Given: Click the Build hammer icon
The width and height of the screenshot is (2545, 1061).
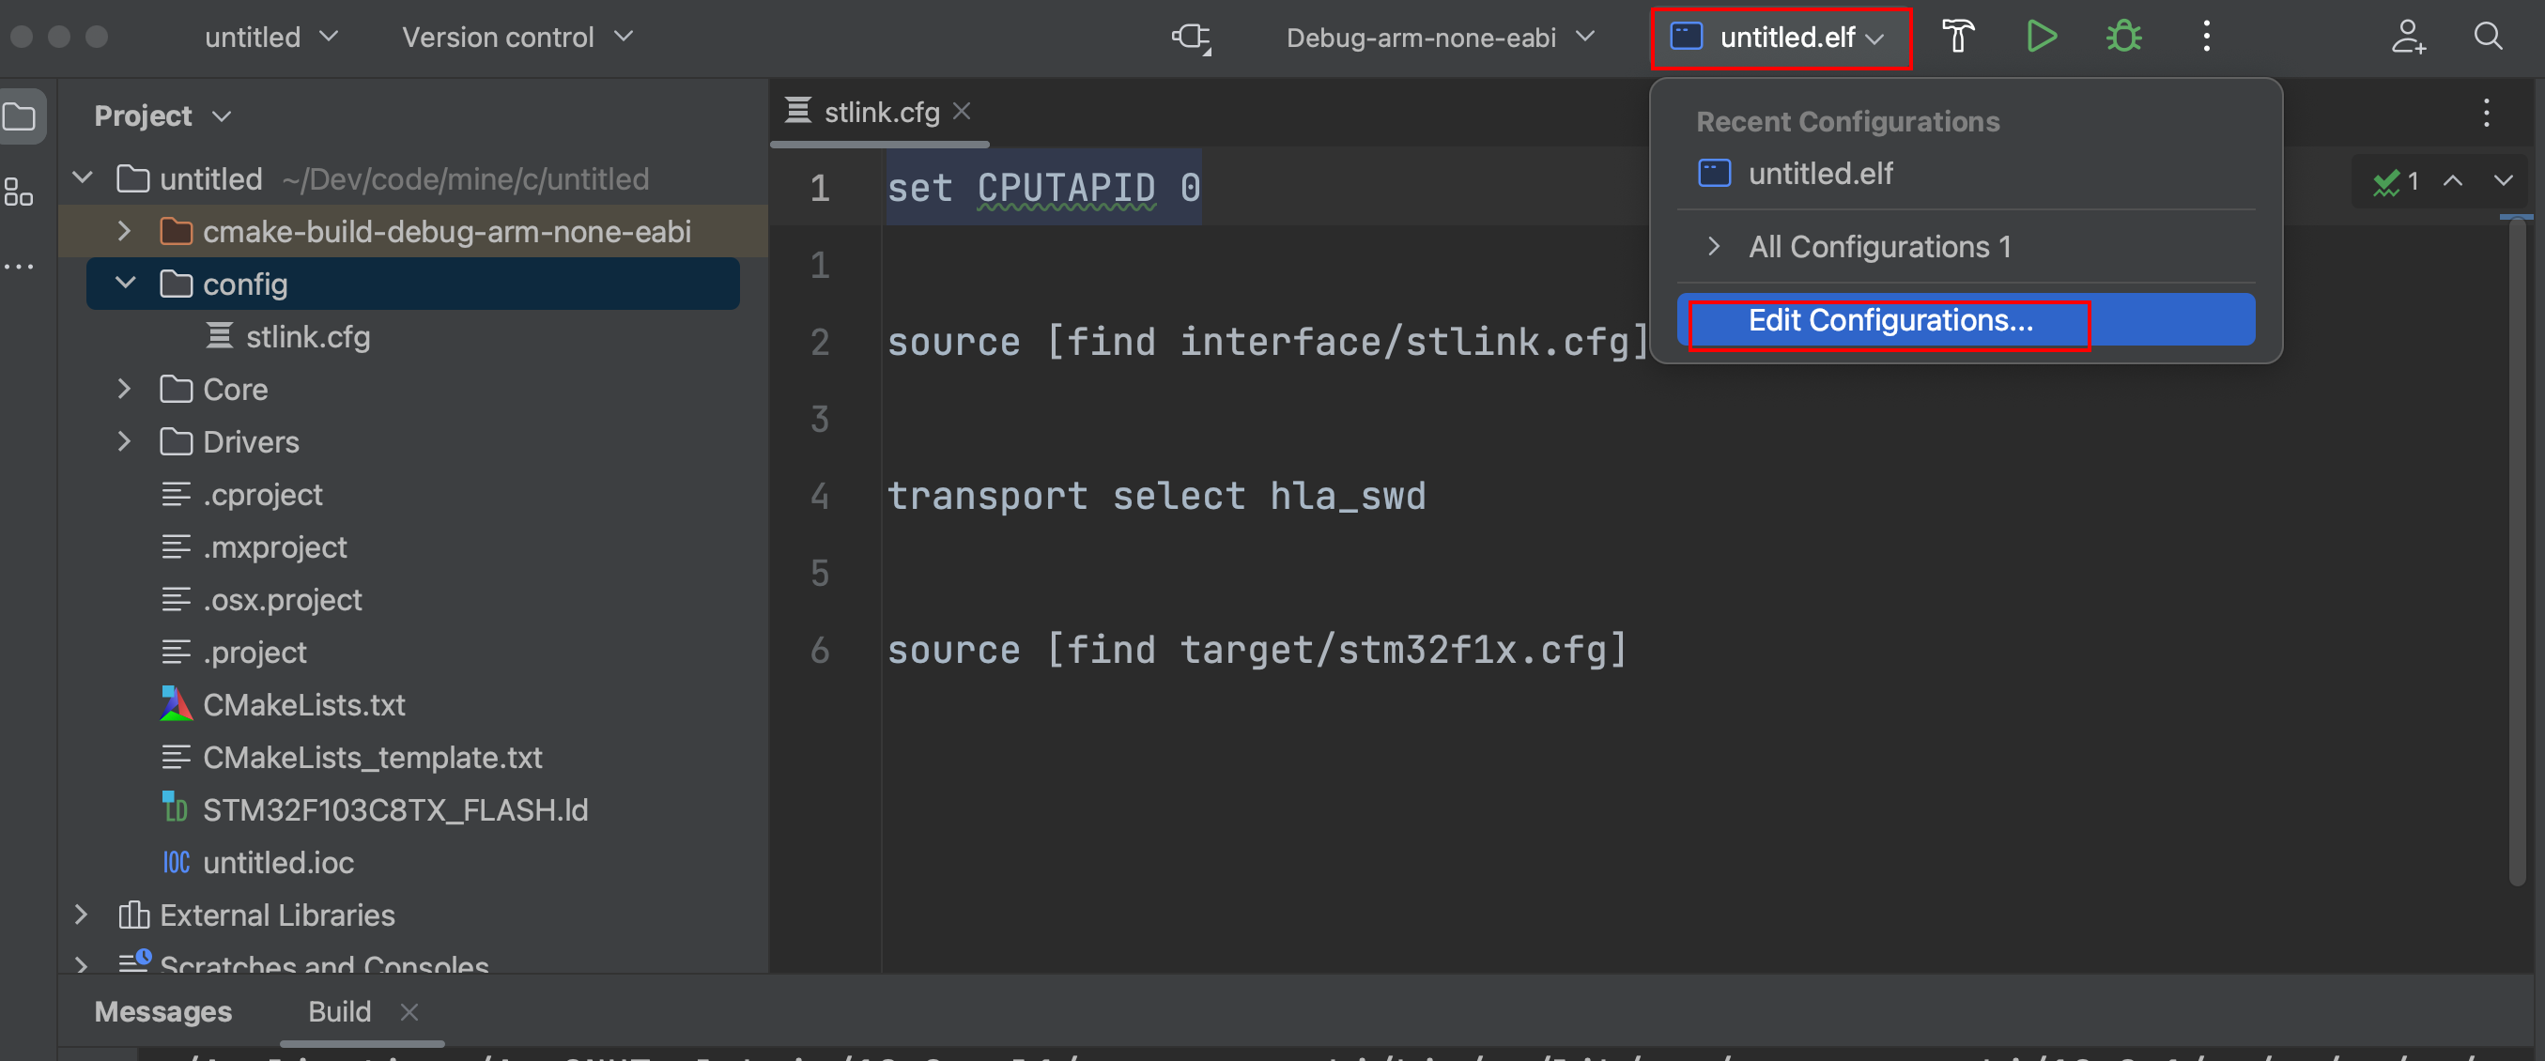Looking at the screenshot, I should point(1957,38).
